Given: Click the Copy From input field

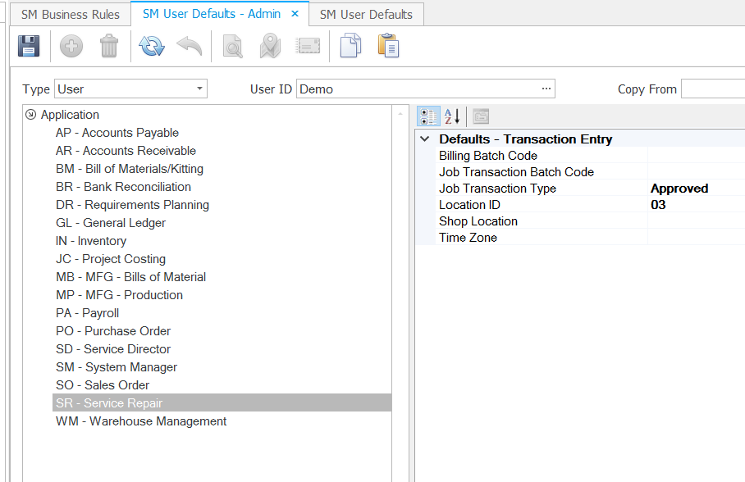Looking at the screenshot, I should 712,89.
